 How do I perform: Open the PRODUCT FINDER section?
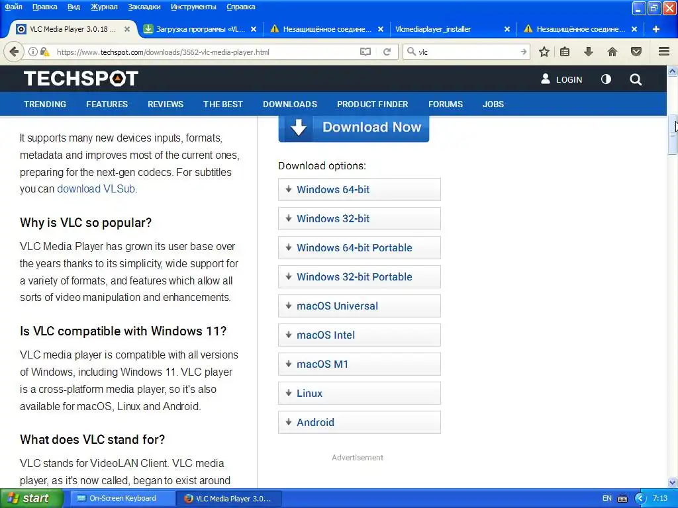373,104
